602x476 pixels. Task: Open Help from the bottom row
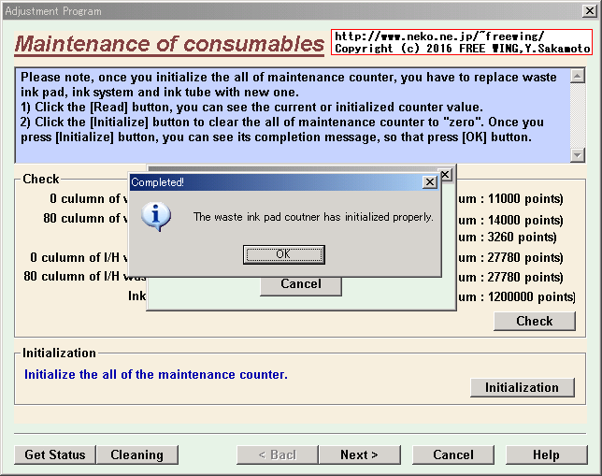point(546,454)
